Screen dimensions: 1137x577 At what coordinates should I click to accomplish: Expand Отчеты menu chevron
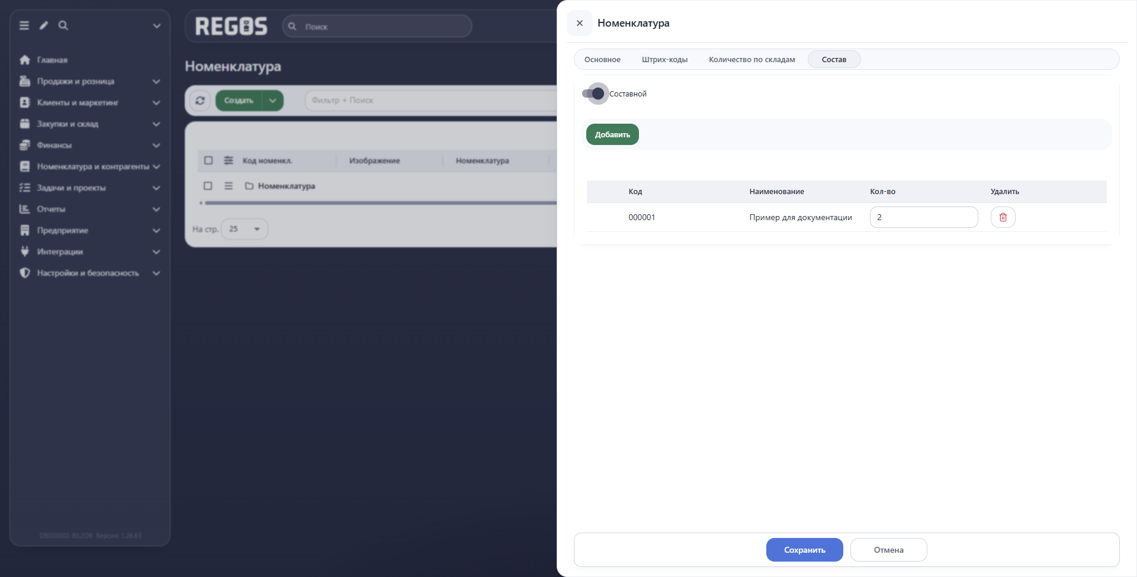tap(156, 209)
